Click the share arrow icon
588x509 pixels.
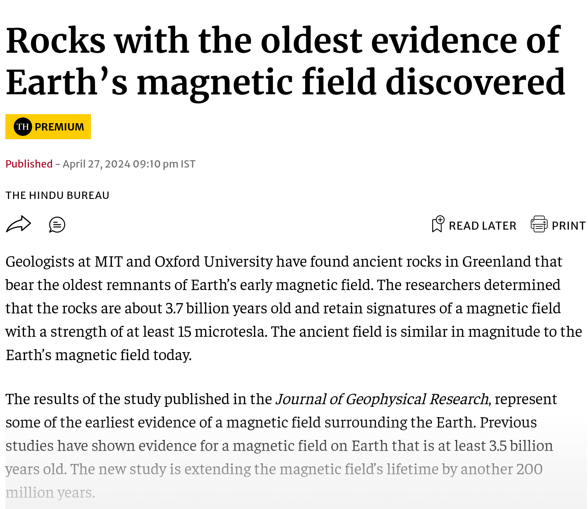[x=19, y=224]
